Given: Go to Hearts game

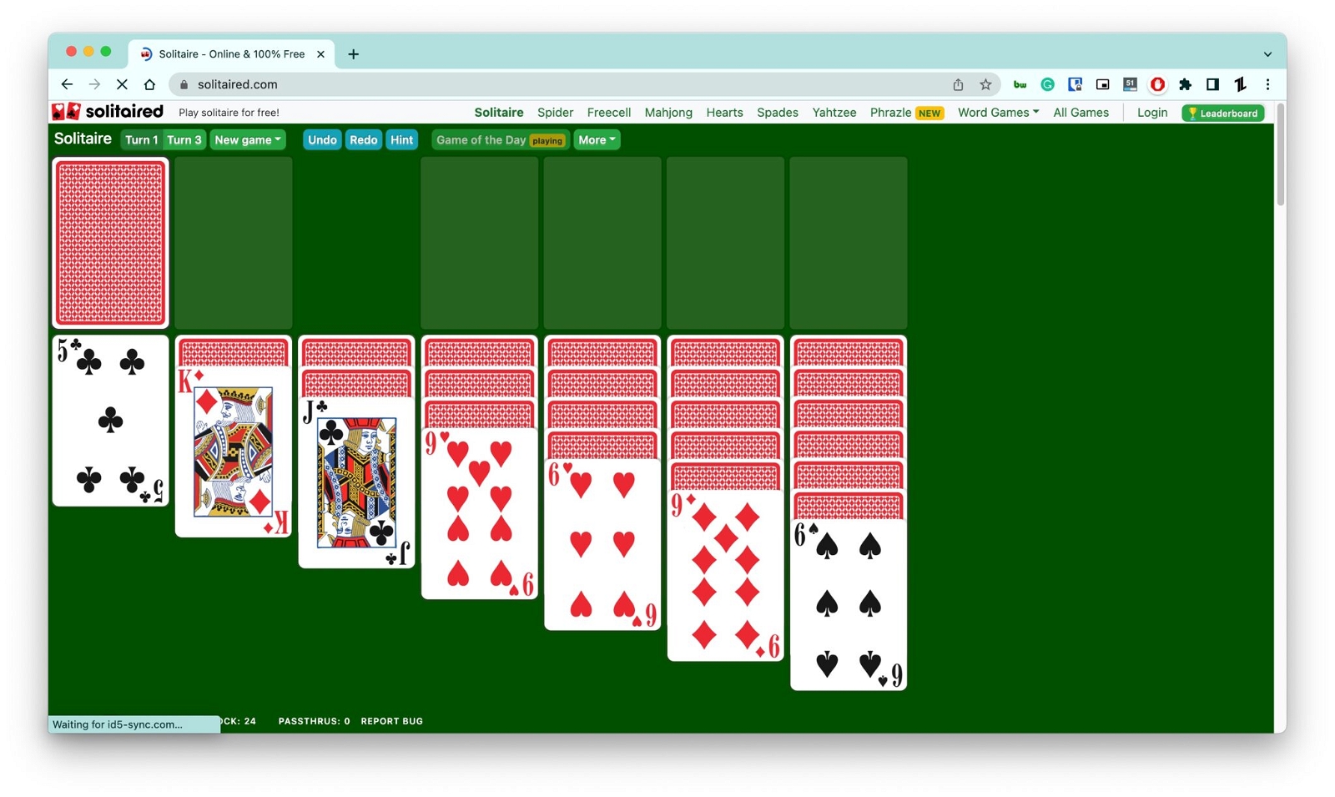Looking at the screenshot, I should coord(724,113).
